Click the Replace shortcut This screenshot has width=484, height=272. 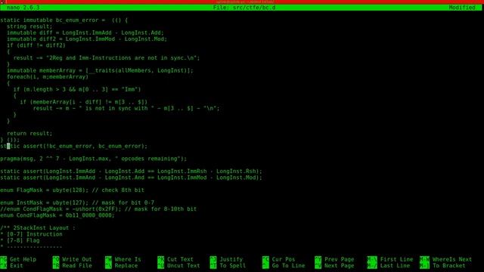[126, 265]
